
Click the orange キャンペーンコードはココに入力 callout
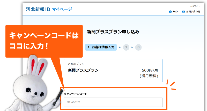tap(44, 41)
